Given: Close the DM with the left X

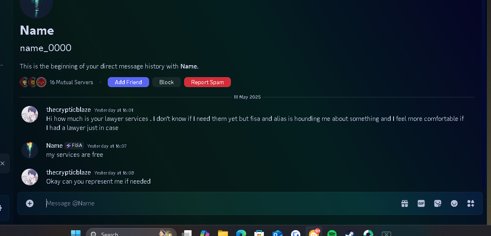Looking at the screenshot, I should pos(2,163).
